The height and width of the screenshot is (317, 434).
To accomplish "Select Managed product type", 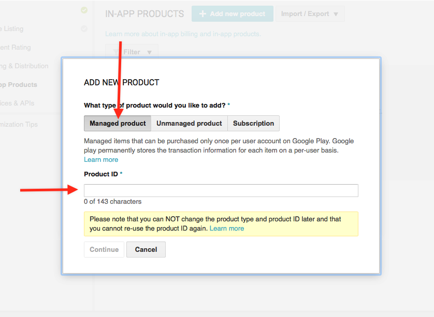I will pyautogui.click(x=118, y=123).
